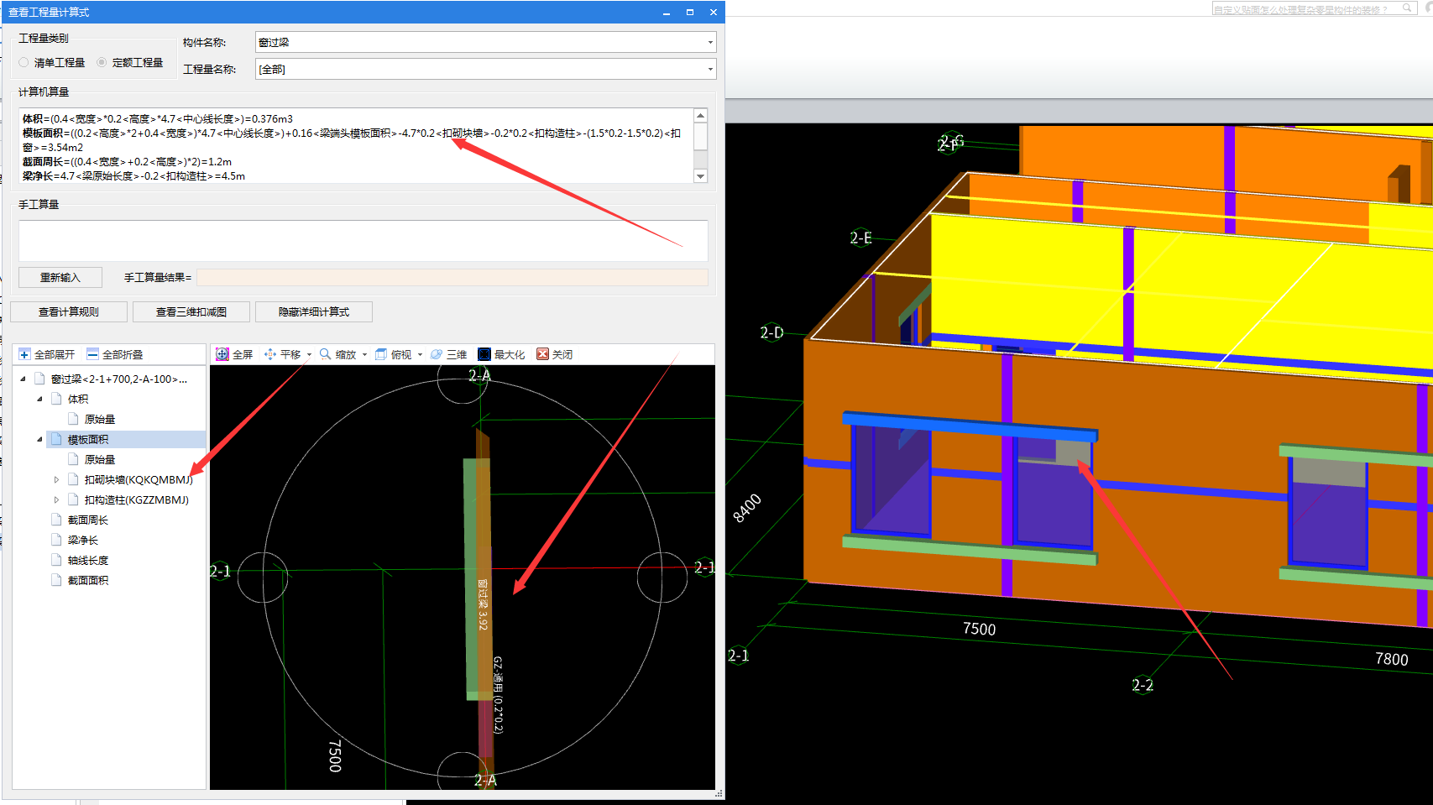Click the 全屏 fullscreen view icon
1433x805 pixels.
tap(222, 354)
